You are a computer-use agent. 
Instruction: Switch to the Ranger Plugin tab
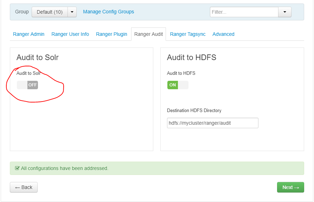pos(111,34)
